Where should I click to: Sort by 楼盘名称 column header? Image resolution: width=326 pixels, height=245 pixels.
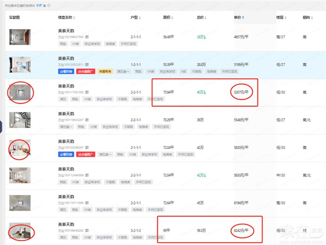(66, 17)
